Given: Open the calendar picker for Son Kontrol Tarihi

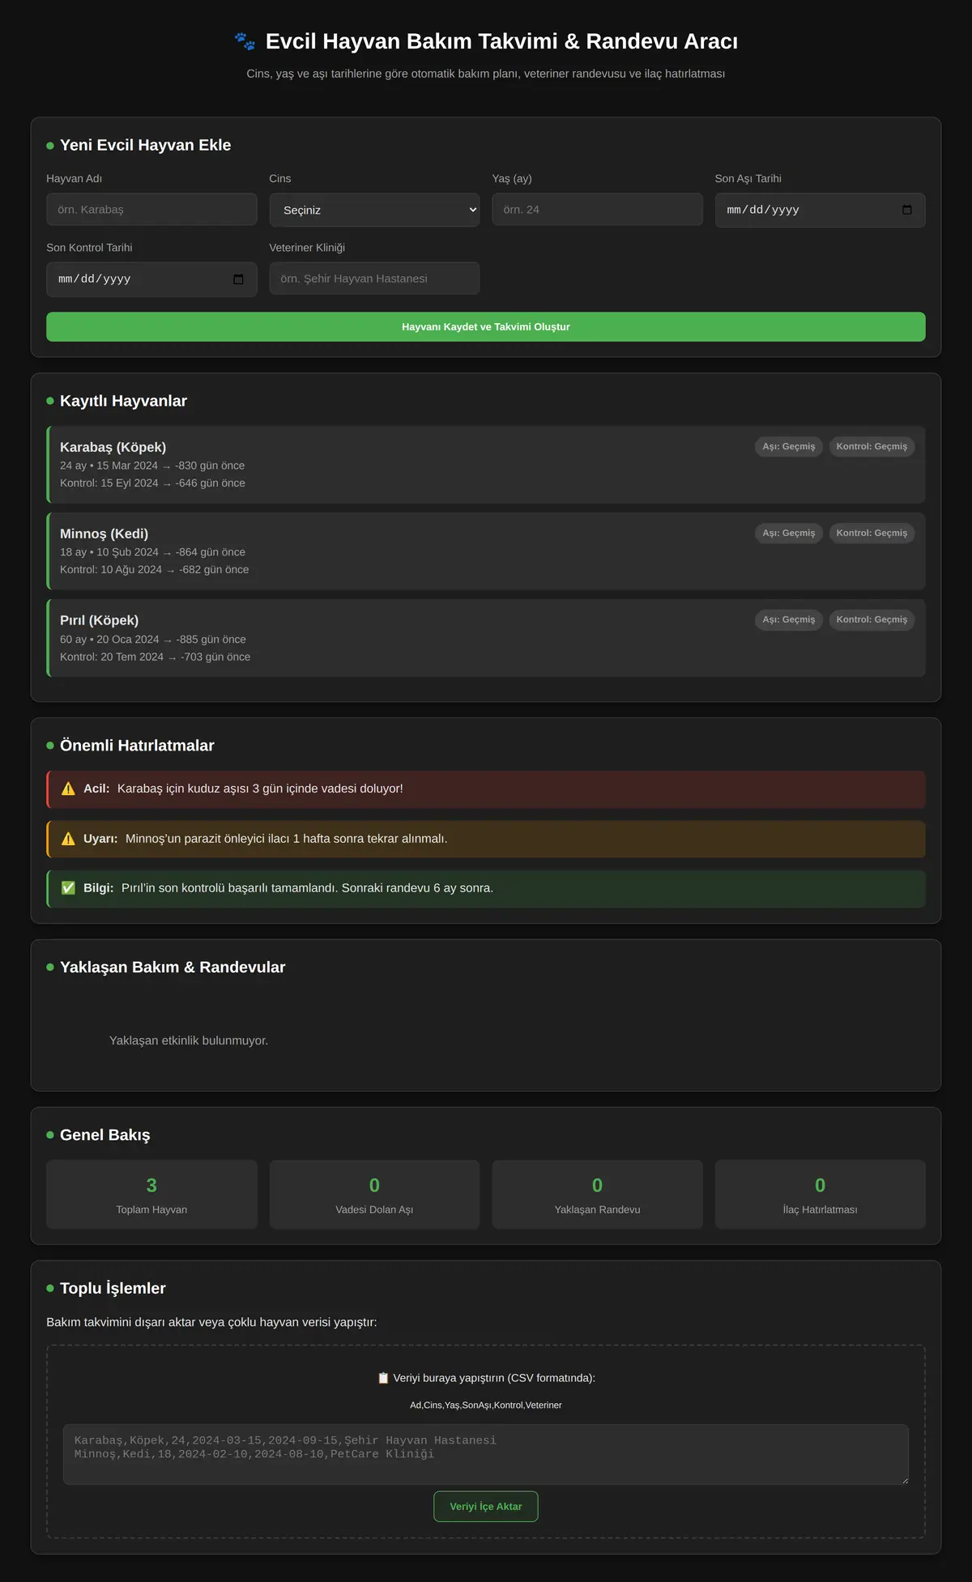Looking at the screenshot, I should (x=238, y=279).
